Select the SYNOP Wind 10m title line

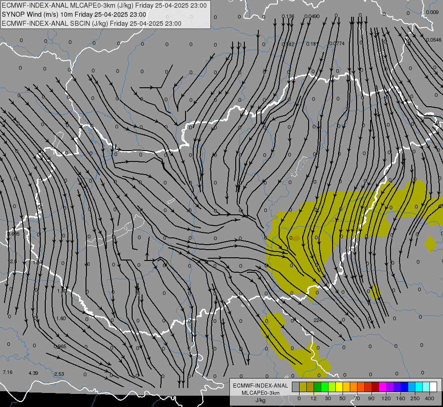[74, 14]
